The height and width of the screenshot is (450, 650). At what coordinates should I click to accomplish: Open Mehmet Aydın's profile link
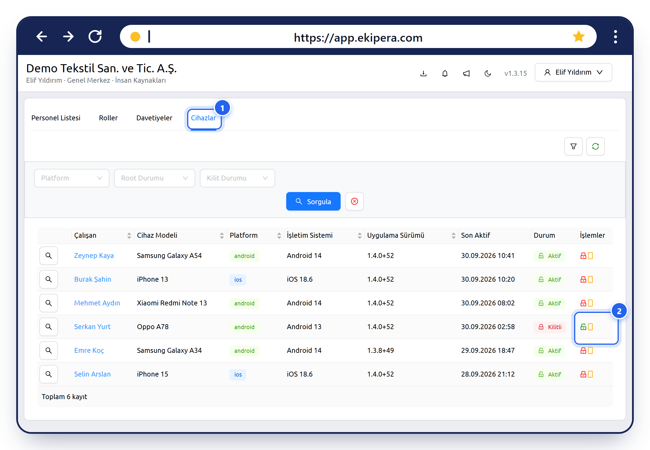97,303
